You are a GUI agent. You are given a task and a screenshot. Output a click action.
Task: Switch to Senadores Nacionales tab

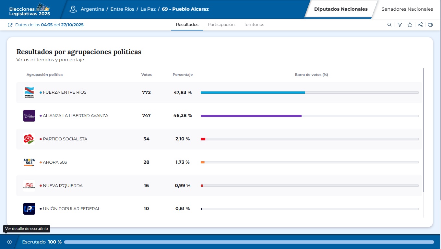click(407, 9)
